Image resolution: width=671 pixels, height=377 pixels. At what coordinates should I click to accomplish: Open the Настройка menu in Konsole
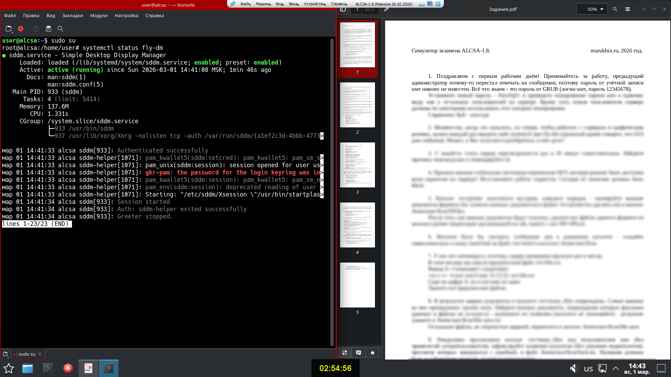click(126, 15)
